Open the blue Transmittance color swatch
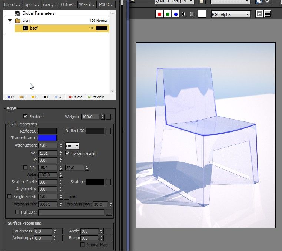Image resolution: width=282 pixels, height=251 pixels. (47, 138)
